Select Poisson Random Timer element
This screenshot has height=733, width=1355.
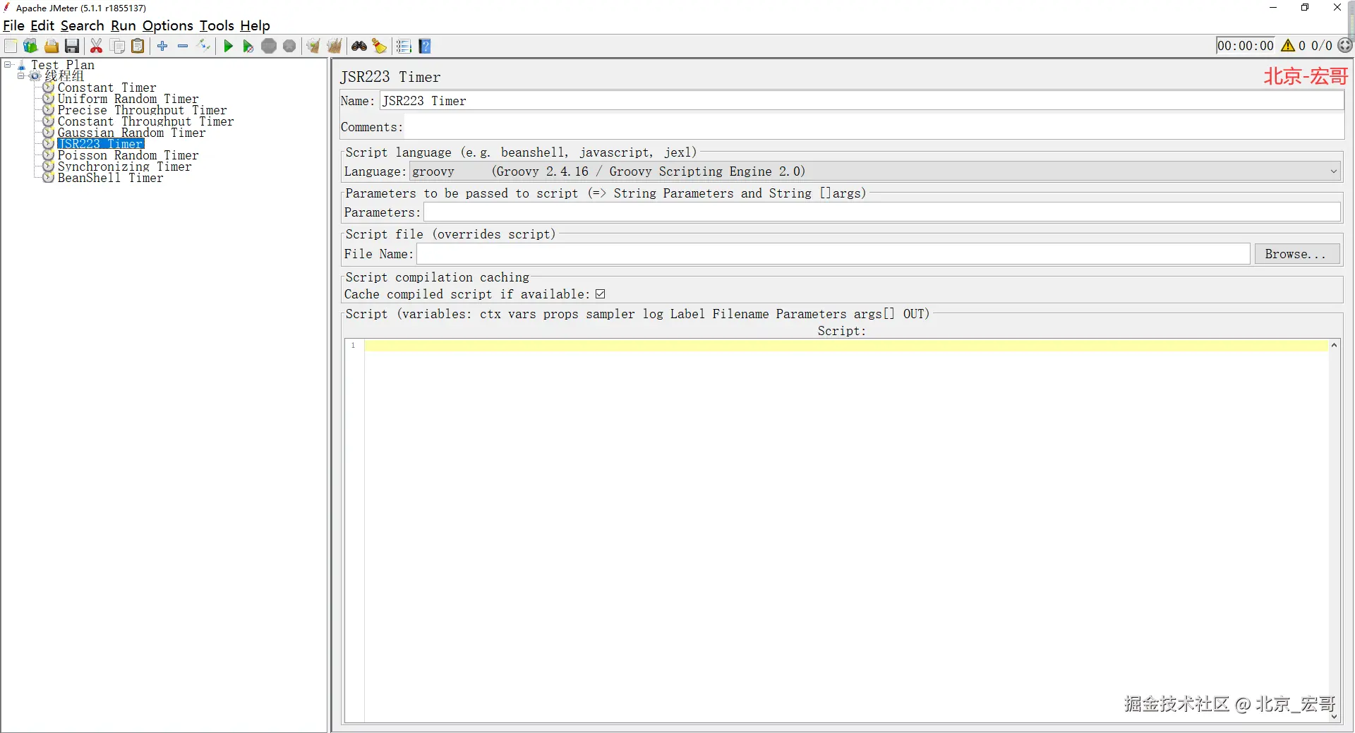tap(128, 155)
